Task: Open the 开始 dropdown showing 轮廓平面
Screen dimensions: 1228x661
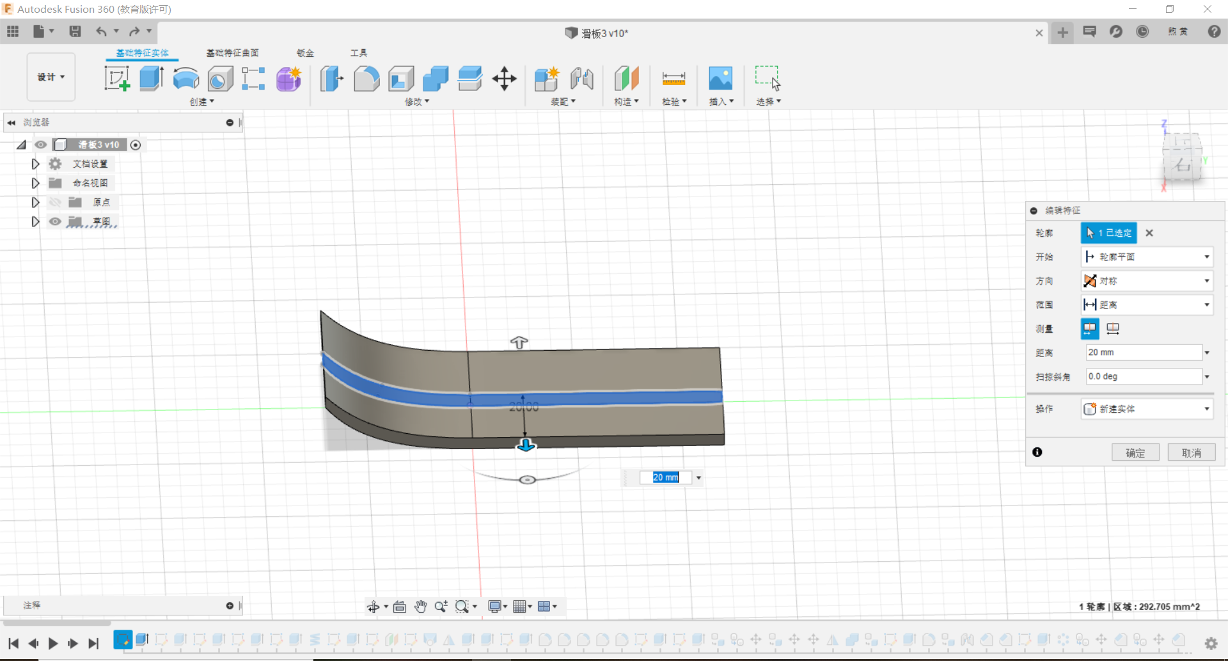Action: [1147, 257]
